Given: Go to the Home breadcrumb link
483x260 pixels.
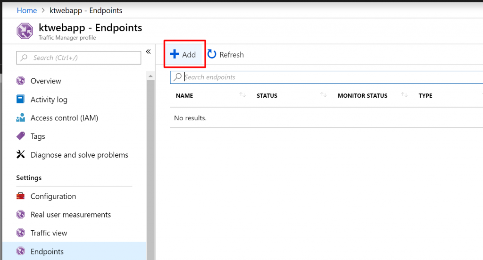Looking at the screenshot, I should (x=27, y=10).
